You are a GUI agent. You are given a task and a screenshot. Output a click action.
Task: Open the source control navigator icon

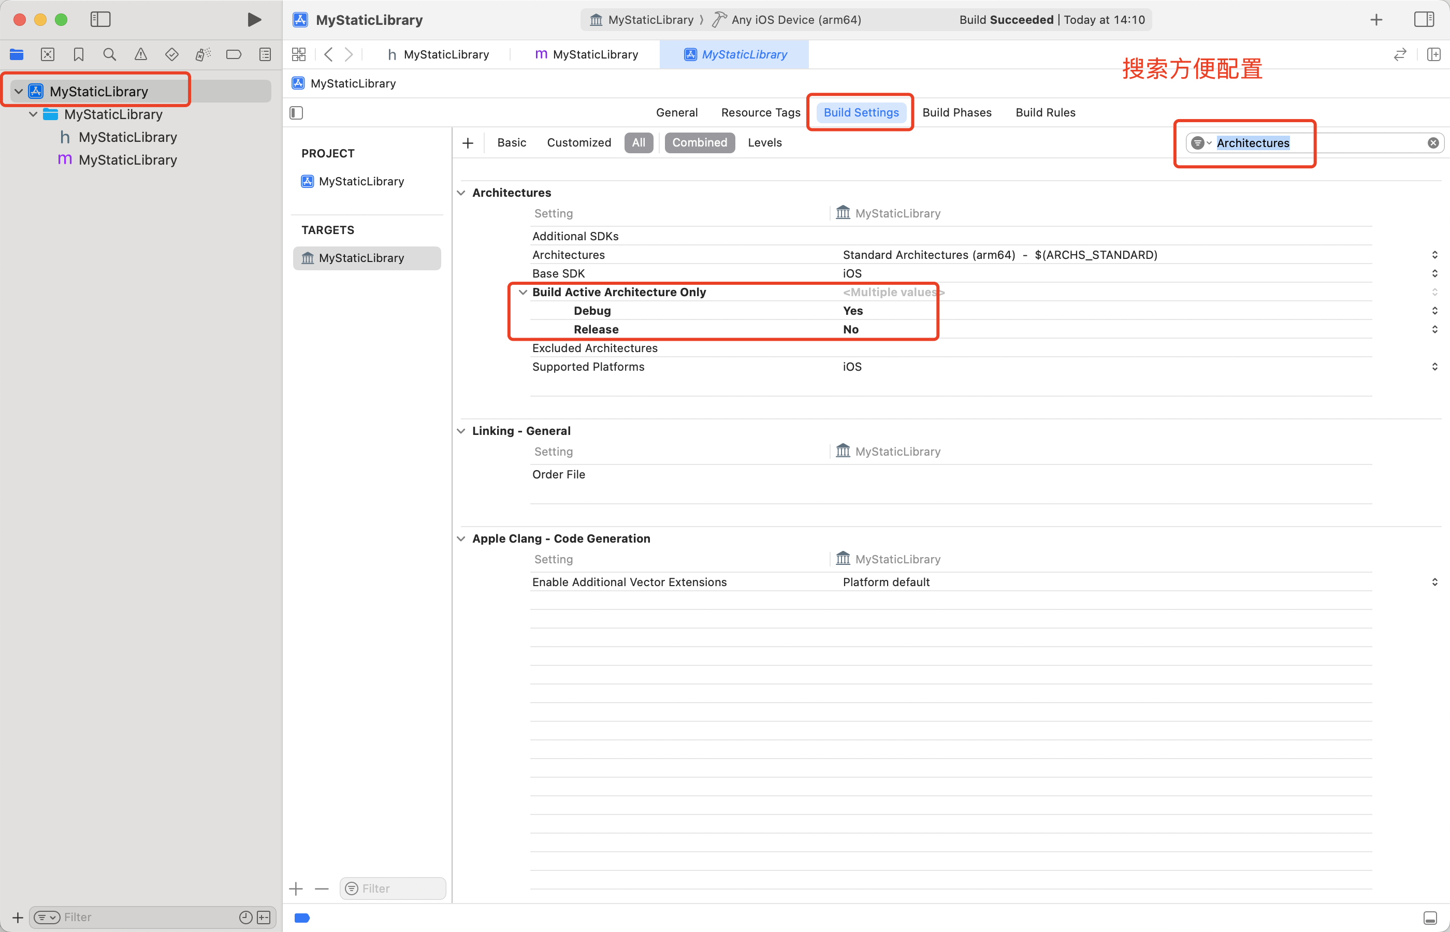[48, 54]
